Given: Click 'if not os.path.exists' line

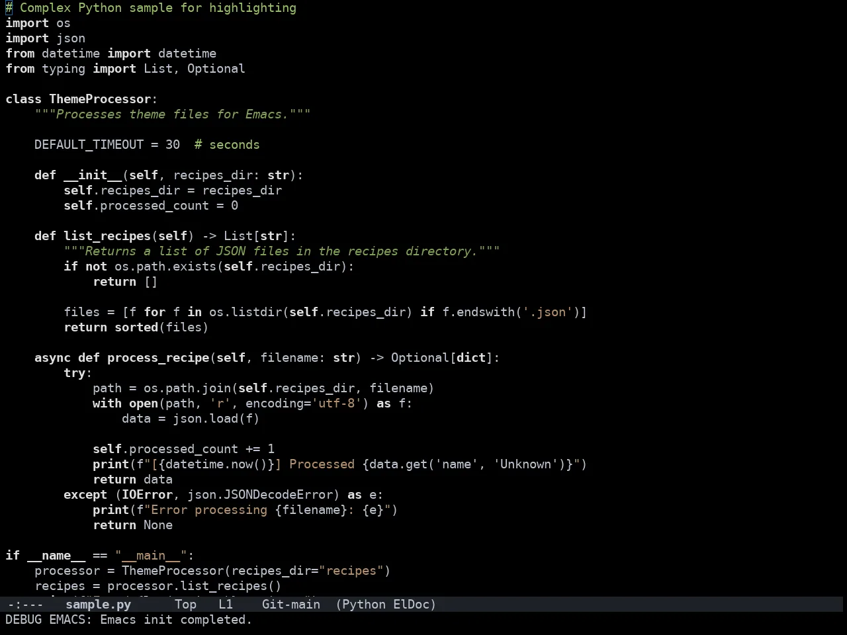Looking at the screenshot, I should coord(208,267).
